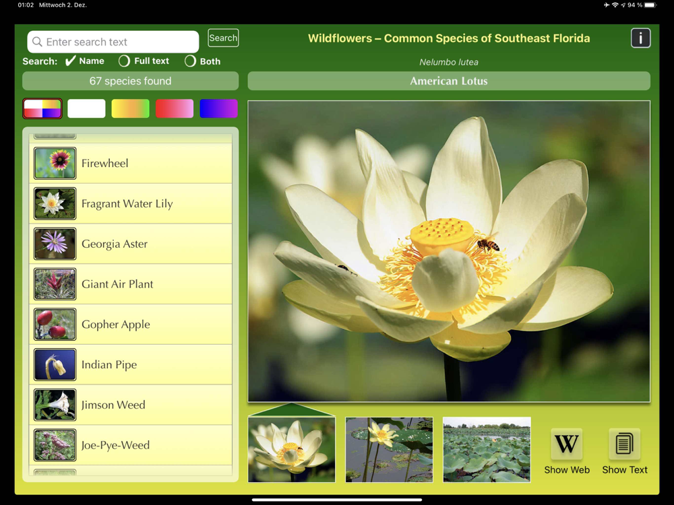
Task: Select the Georgia Aster thumbnail icon
Action: tap(55, 244)
